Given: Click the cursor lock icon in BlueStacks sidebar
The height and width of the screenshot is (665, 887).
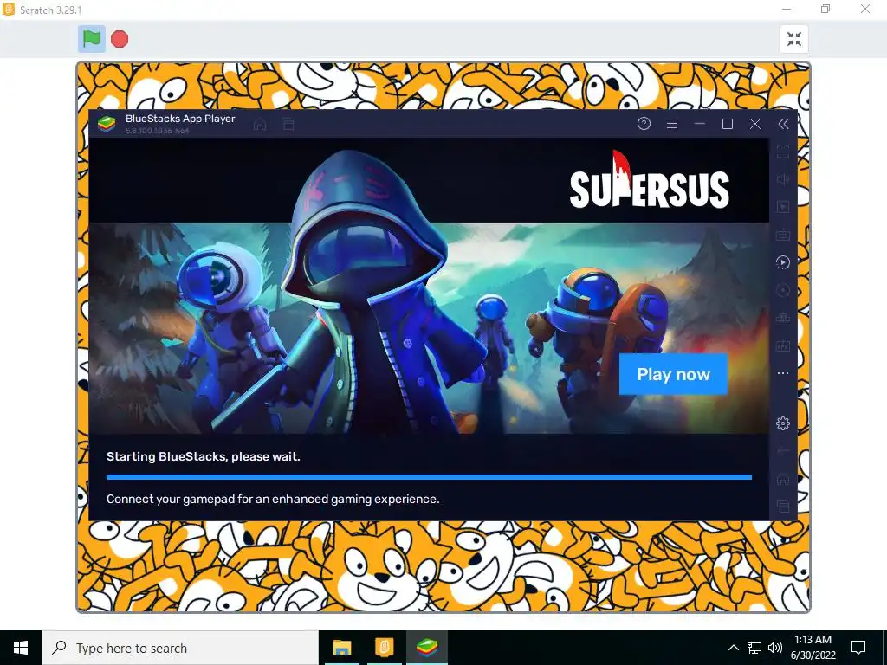Looking at the screenshot, I should pos(783,207).
